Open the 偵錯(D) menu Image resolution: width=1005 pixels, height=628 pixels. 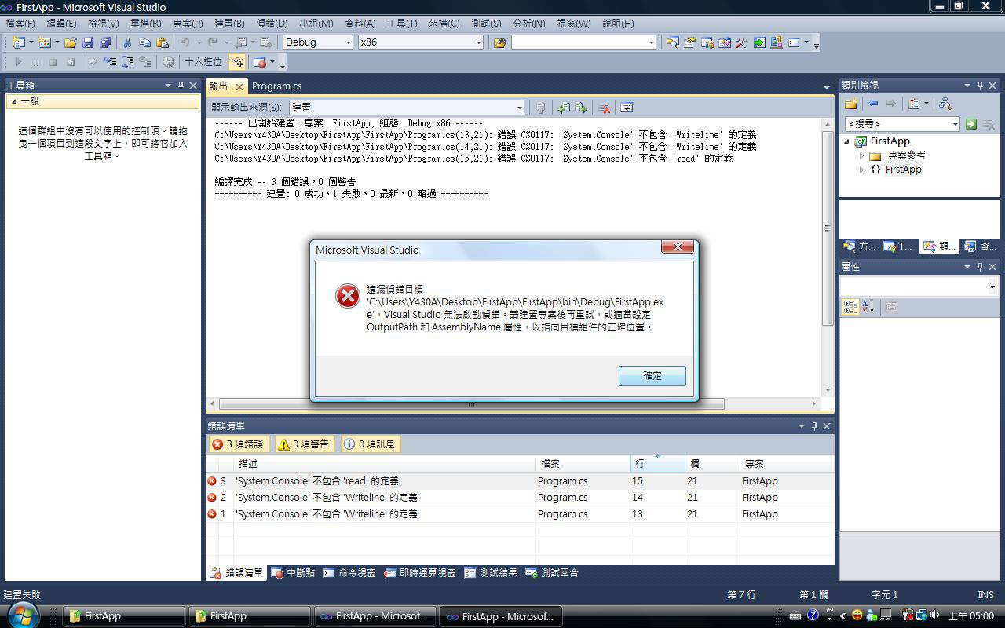coord(272,24)
